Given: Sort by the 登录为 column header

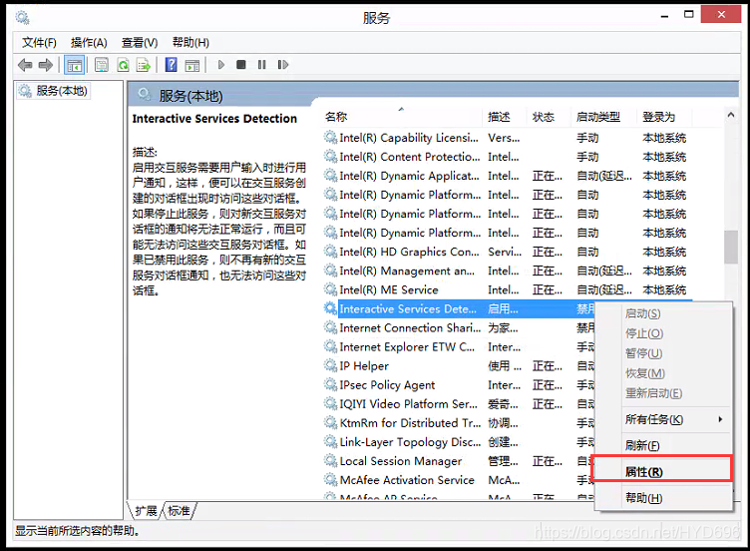Looking at the screenshot, I should 664,117.
